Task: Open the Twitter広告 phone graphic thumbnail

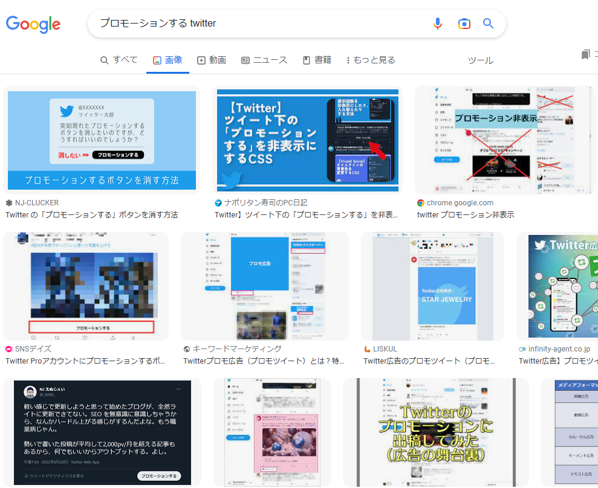Action: click(x=557, y=286)
